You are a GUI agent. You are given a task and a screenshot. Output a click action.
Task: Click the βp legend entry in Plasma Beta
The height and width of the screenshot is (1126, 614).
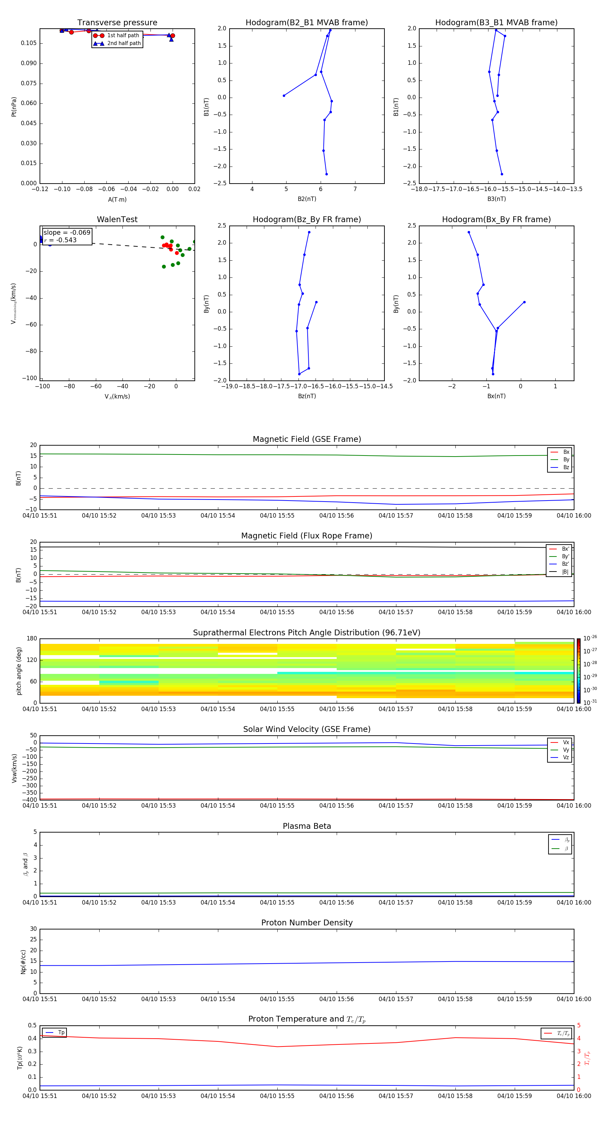pos(560,840)
